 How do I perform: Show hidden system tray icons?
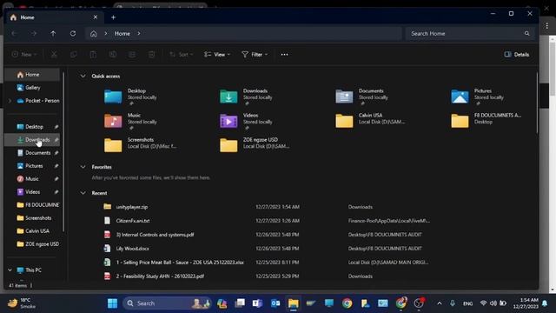[440, 303]
